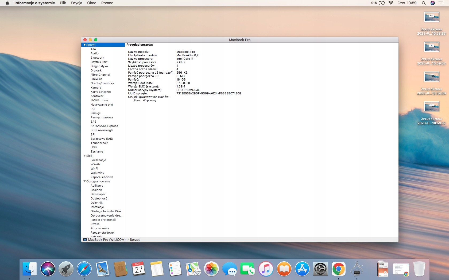
Task: Select screenshot file ending 10.58.53 on desktop
Action: [x=431, y=17]
